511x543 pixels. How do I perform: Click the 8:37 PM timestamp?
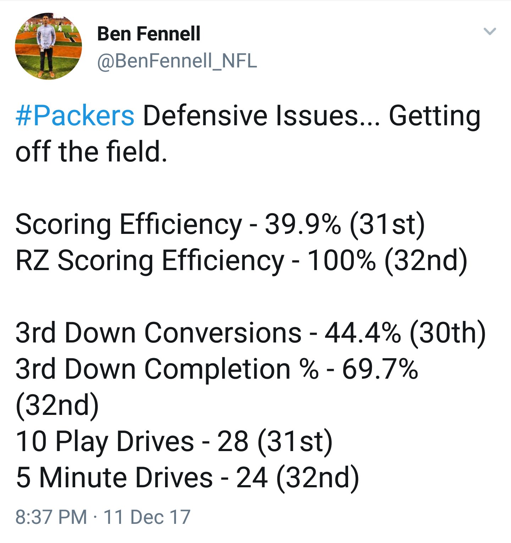tap(51, 517)
